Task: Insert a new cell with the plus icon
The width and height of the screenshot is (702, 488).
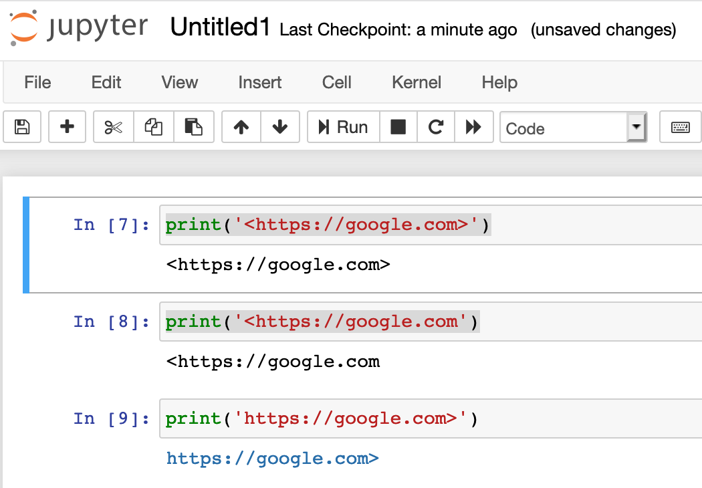Action: (67, 127)
